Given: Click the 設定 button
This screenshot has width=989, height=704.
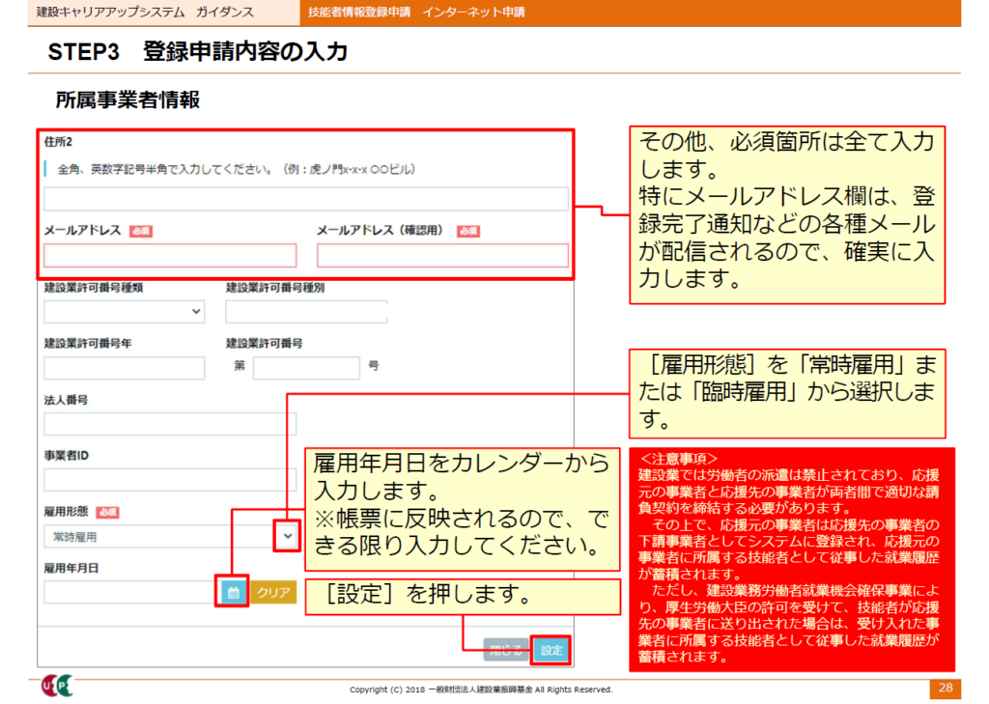Looking at the screenshot, I should (x=551, y=650).
